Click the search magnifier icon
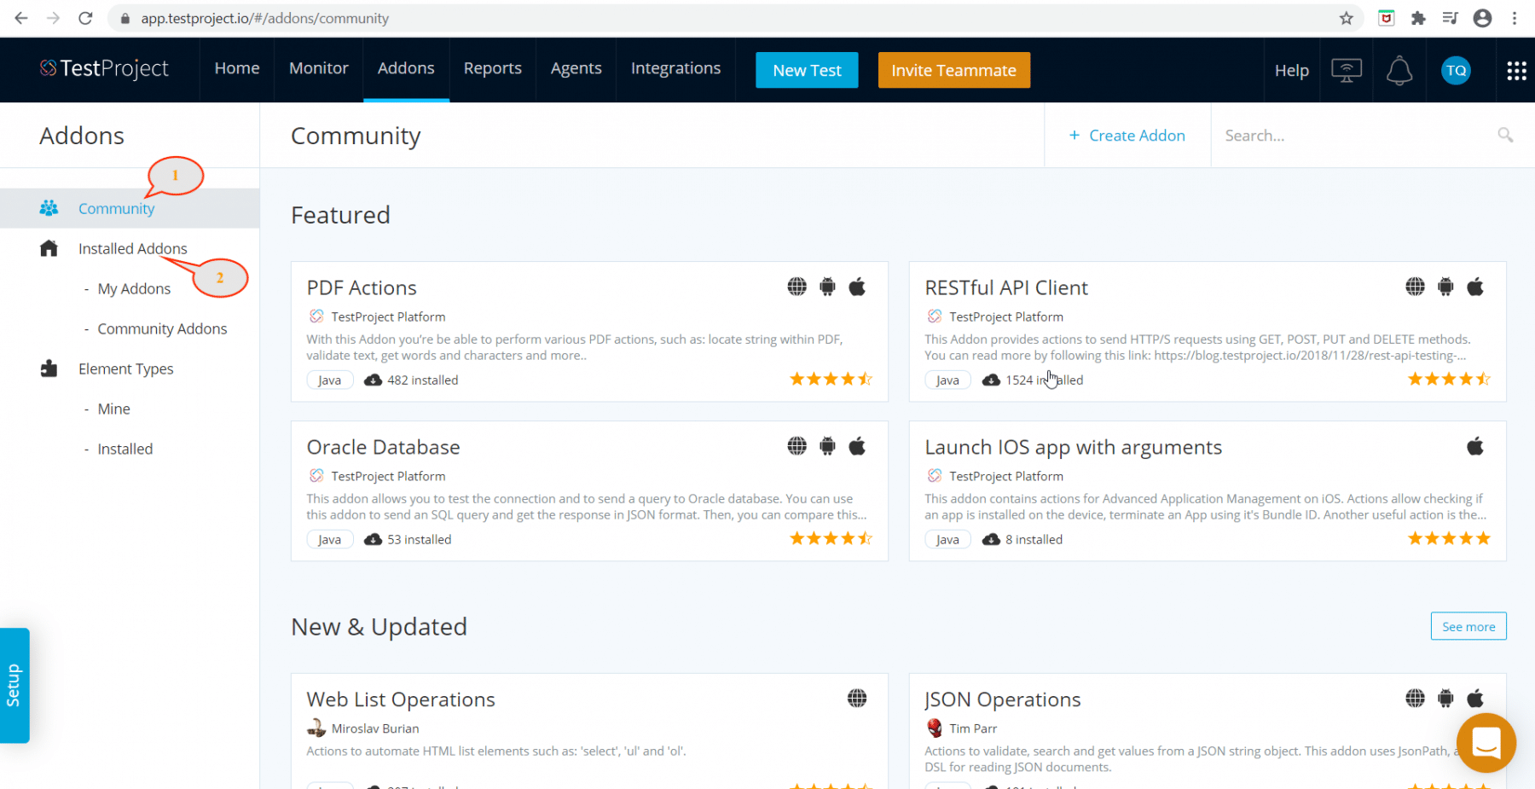 coord(1505,135)
